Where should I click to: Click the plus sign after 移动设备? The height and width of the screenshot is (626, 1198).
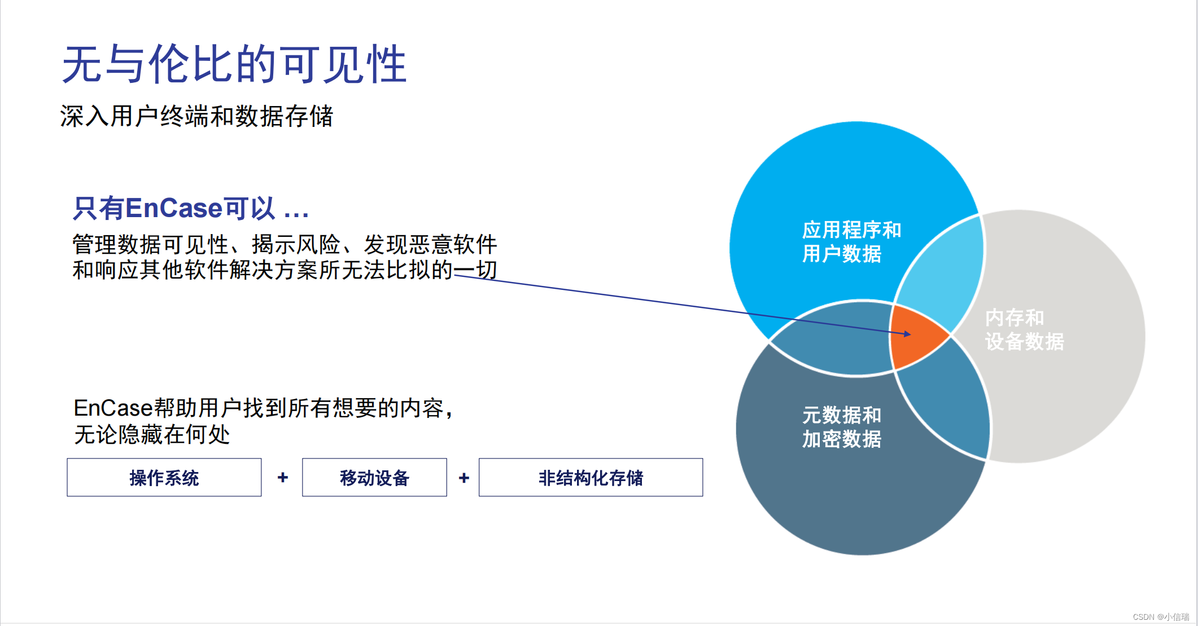(x=464, y=478)
